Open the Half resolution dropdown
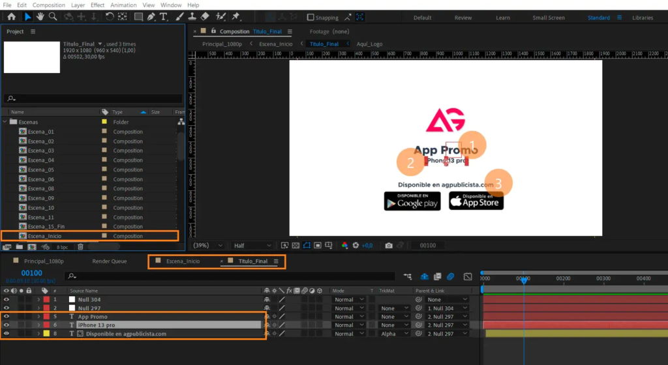Screen dimensions: 668x365 [x=252, y=246]
